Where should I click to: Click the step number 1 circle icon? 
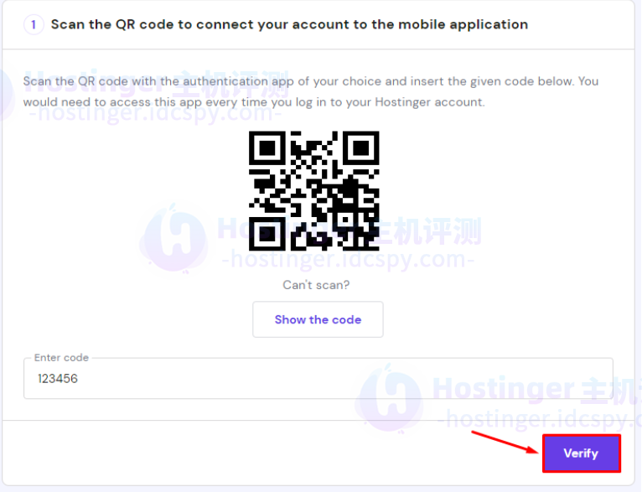pyautogui.click(x=34, y=25)
